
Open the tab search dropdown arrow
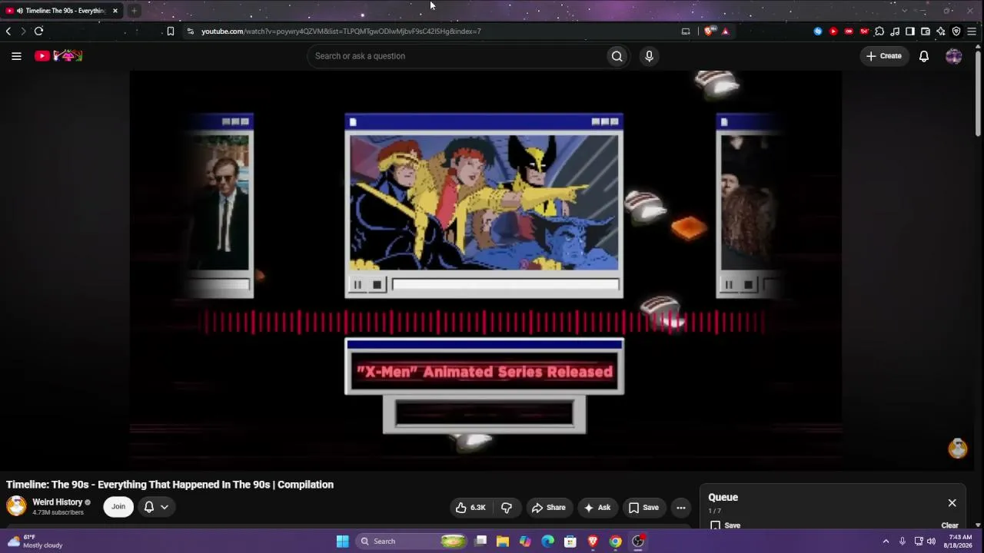click(904, 11)
